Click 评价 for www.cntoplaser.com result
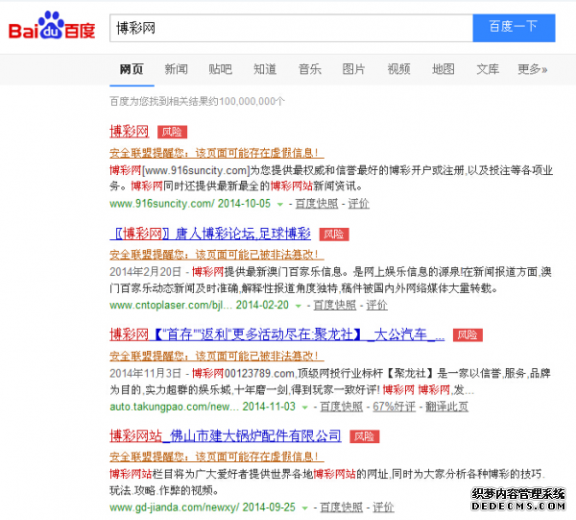Viewport: 576px width, 520px height. click(x=376, y=305)
